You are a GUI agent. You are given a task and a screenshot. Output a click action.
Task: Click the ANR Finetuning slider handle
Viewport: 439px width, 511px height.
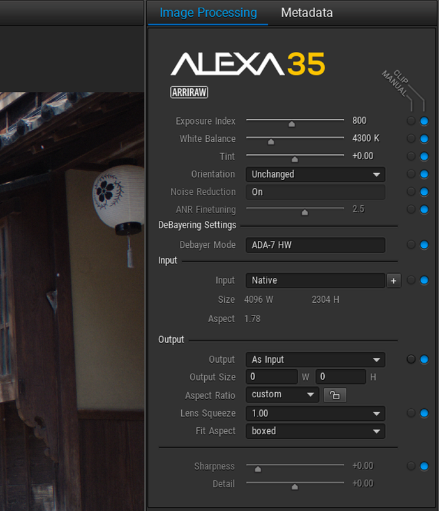tap(305, 213)
